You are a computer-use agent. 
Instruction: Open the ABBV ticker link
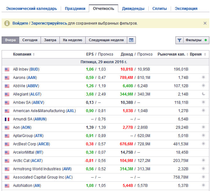pyautogui.click(x=33, y=86)
